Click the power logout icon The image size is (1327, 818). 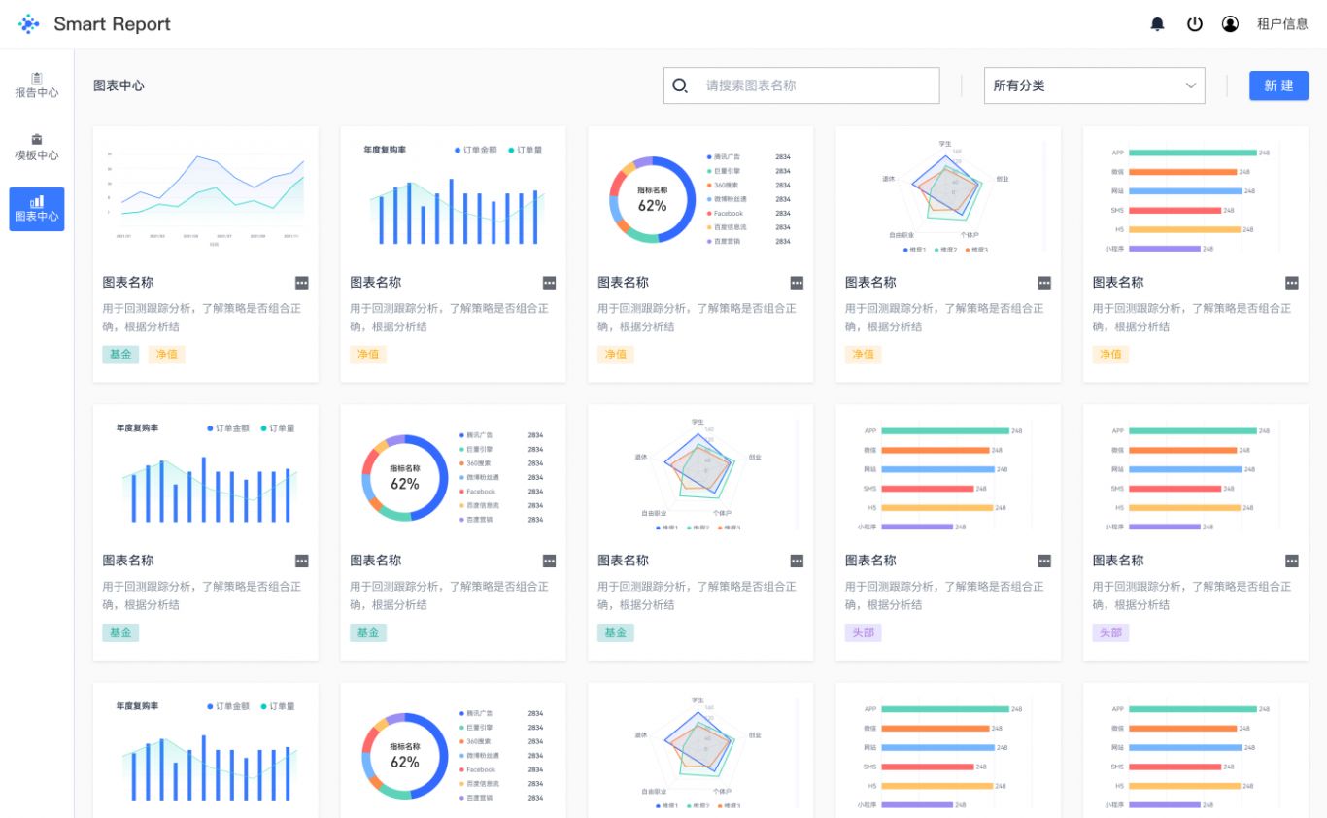tap(1195, 24)
